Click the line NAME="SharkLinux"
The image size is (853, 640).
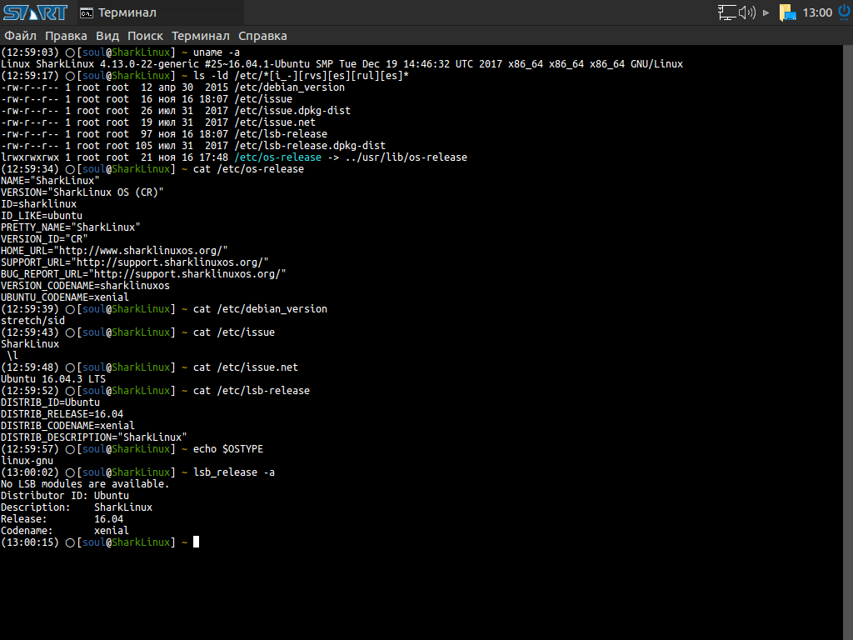[x=50, y=181]
